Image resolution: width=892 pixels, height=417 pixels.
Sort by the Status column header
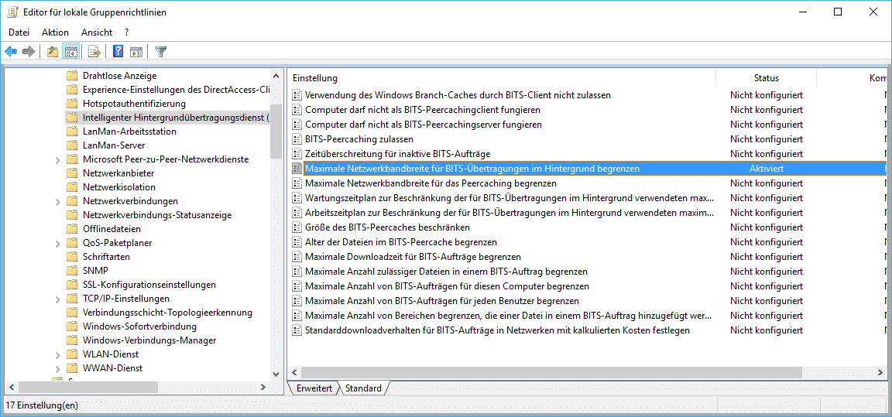[x=767, y=78]
